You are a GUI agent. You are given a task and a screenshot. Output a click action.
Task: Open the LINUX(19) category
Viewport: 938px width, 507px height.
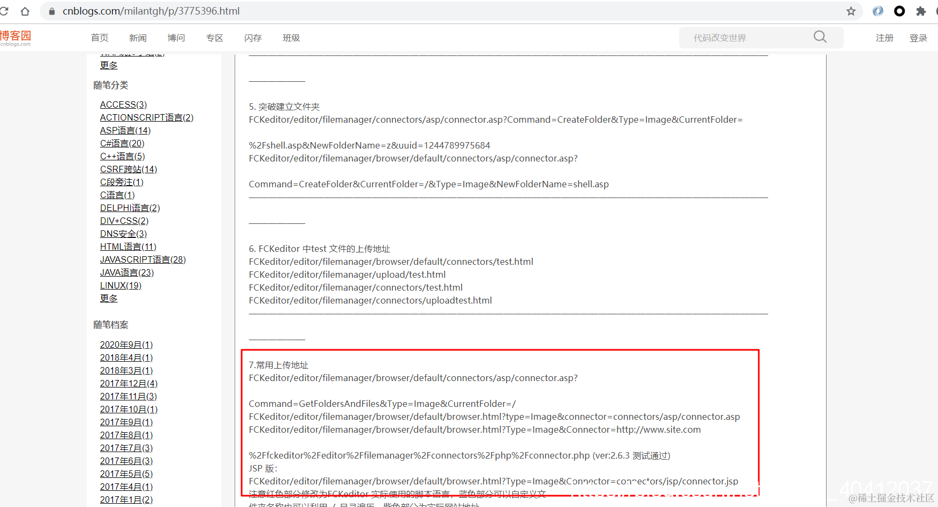121,285
